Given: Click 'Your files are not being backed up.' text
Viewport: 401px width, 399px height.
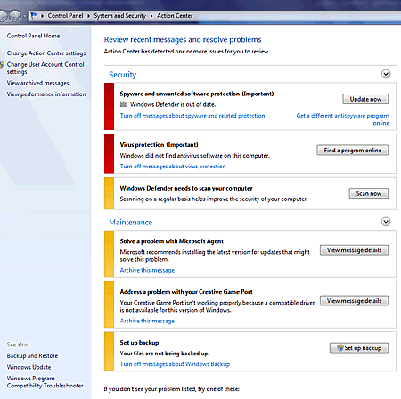Looking at the screenshot, I should [x=165, y=354].
